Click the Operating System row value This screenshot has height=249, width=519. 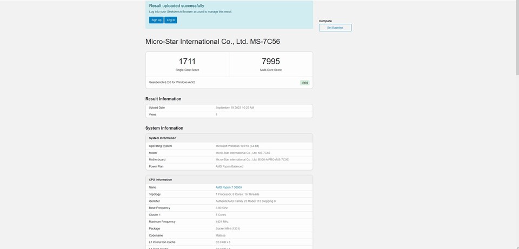click(x=237, y=146)
